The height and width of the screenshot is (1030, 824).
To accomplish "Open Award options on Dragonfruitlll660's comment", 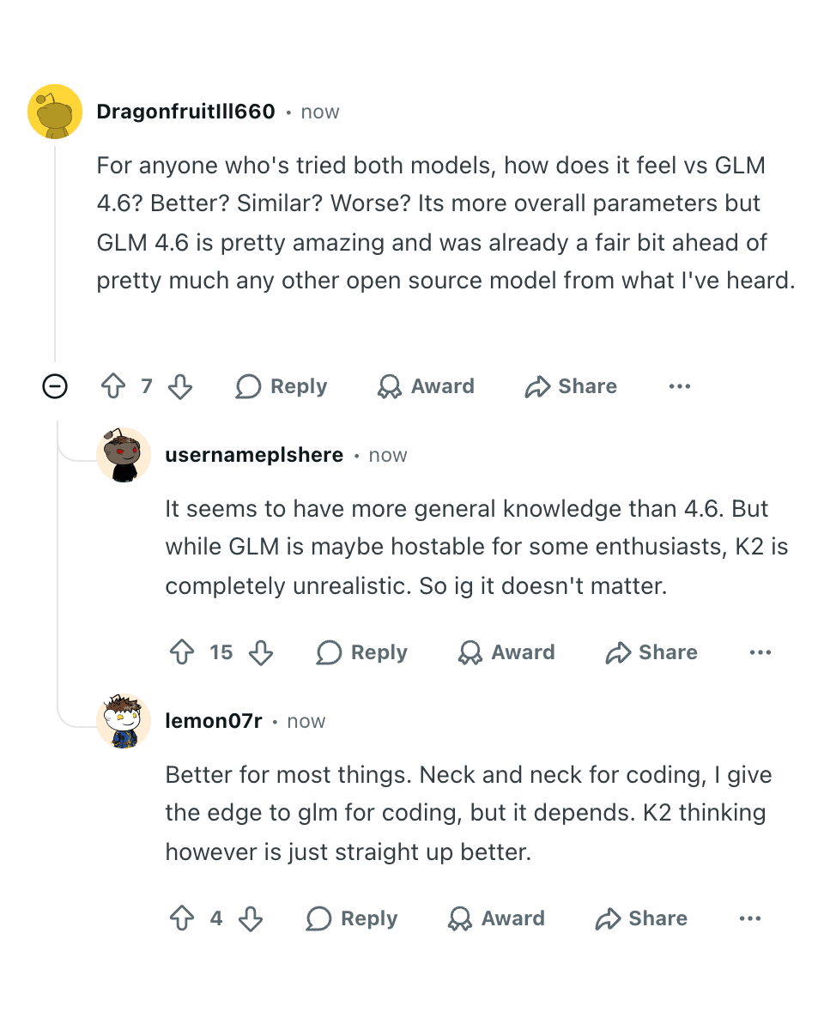I will pos(425,386).
